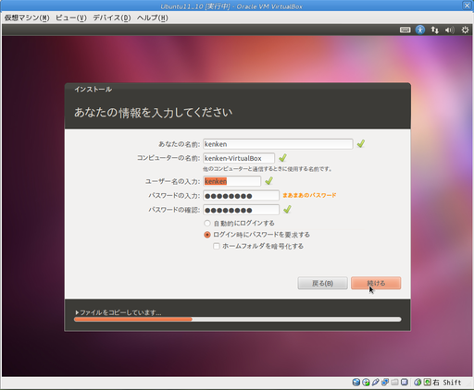Click the 右 Shift host key label
474x390 pixels.
(x=447, y=383)
